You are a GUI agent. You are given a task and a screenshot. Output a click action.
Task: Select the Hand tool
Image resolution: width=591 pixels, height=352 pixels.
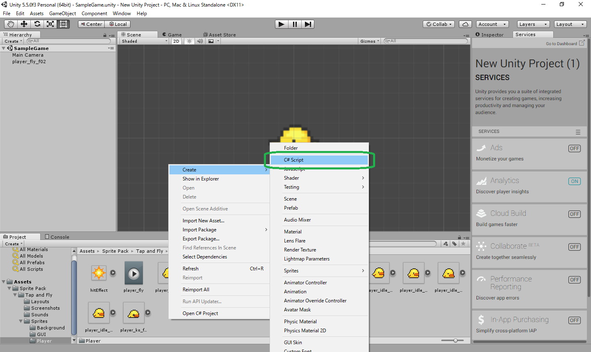10,24
